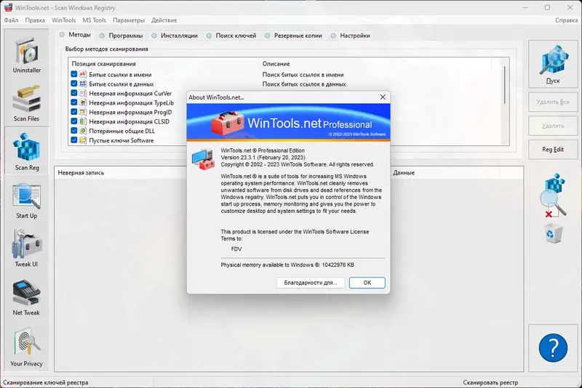Click the WinTools.net Professional banner

coord(288,122)
